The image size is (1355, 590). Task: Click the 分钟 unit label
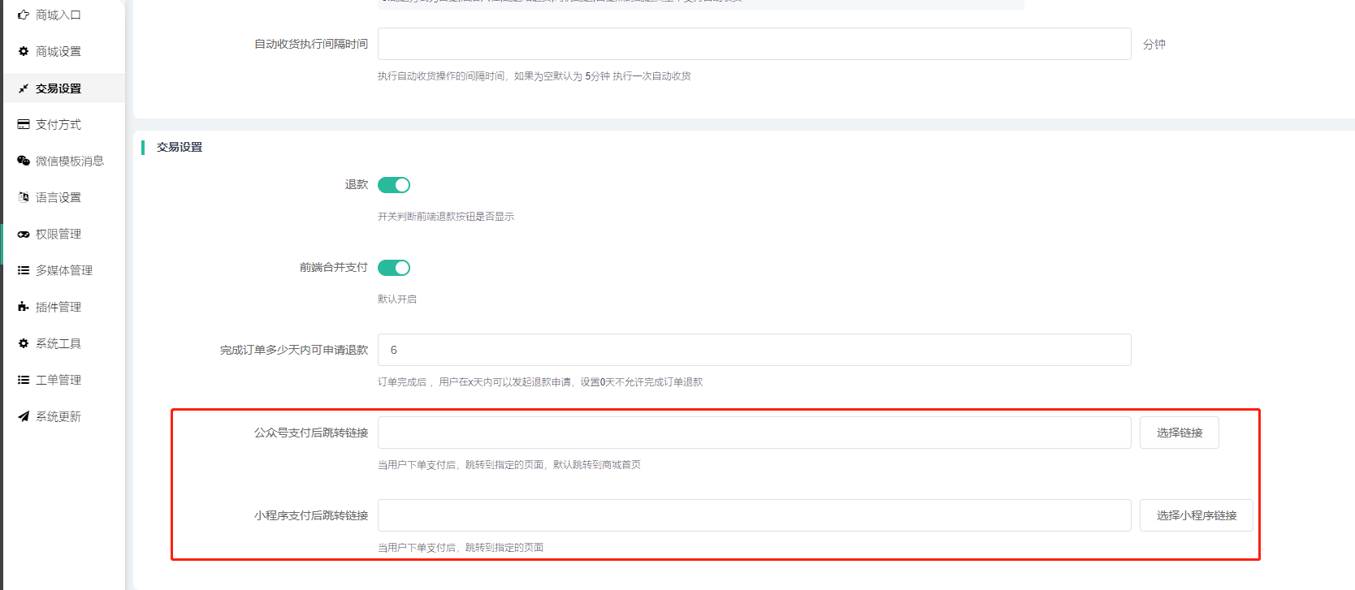tap(1154, 44)
